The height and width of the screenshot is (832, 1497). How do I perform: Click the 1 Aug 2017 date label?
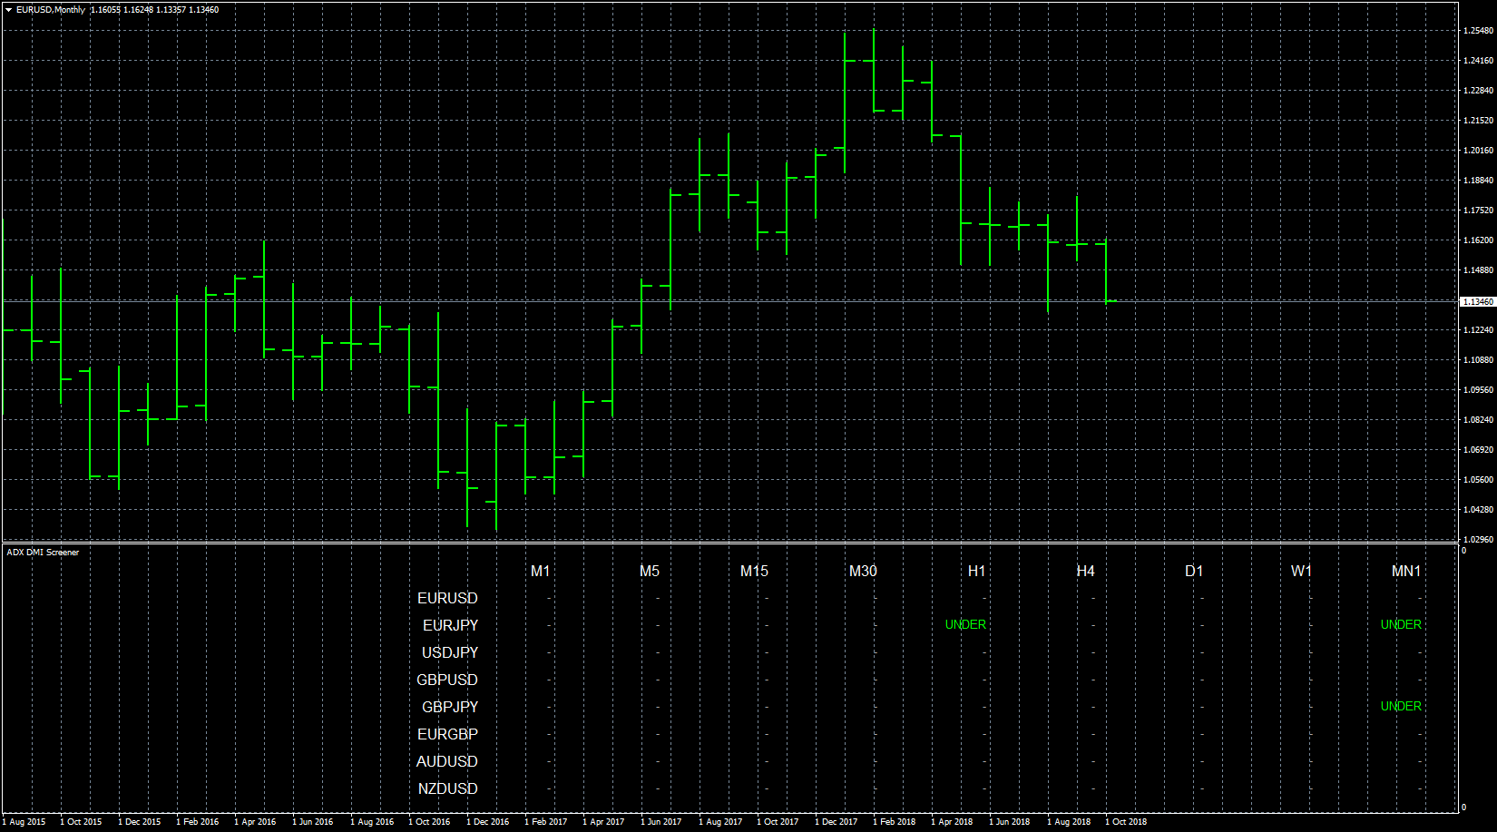(720, 822)
